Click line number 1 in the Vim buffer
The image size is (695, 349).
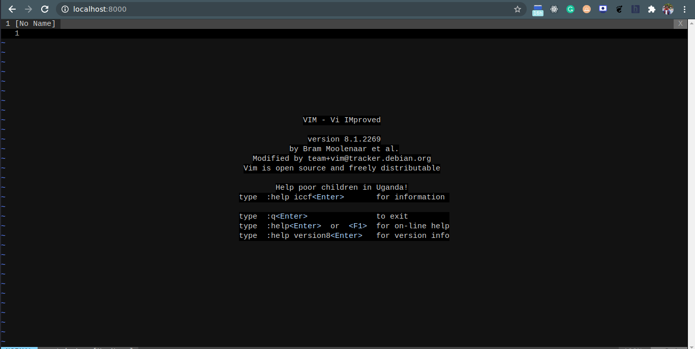point(17,33)
